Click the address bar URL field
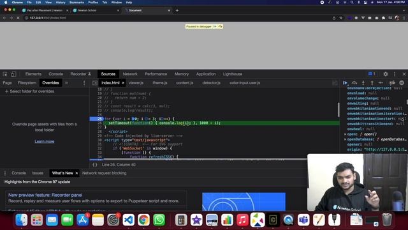The image size is (408, 230). [x=177, y=18]
